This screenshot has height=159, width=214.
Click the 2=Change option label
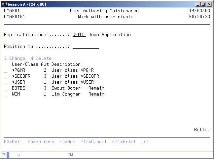tap(15, 59)
